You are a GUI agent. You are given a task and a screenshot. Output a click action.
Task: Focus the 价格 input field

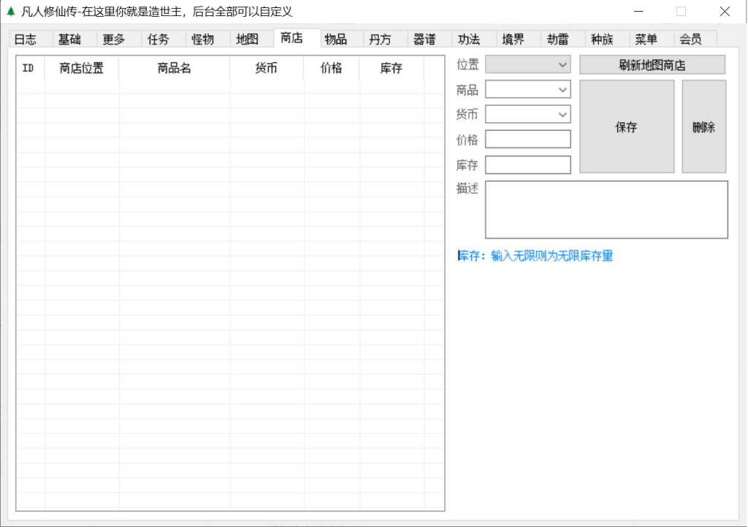pos(527,139)
